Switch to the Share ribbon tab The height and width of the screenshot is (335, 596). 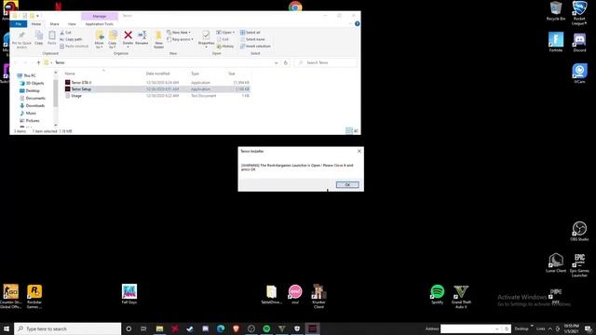click(x=54, y=24)
